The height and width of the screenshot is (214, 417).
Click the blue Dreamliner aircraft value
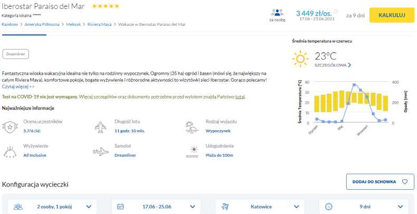click(x=125, y=155)
